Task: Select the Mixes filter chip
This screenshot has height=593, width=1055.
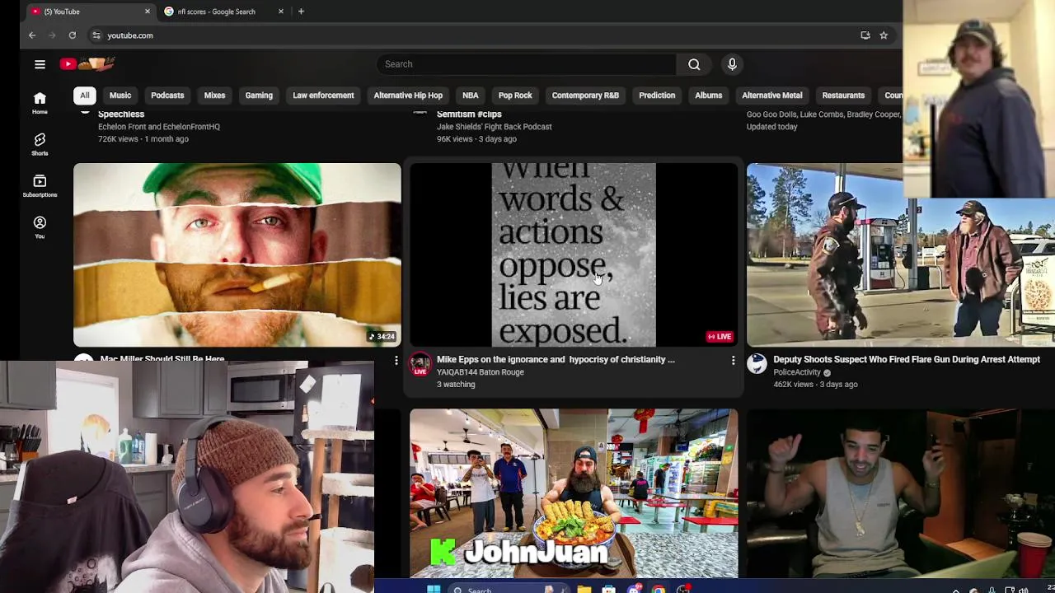Action: (214, 96)
